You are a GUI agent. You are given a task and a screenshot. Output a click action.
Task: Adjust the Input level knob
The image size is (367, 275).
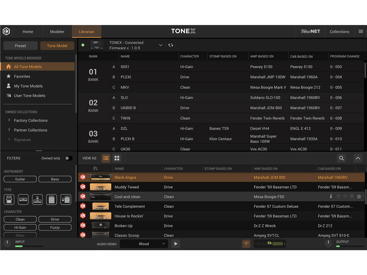click(x=7, y=244)
